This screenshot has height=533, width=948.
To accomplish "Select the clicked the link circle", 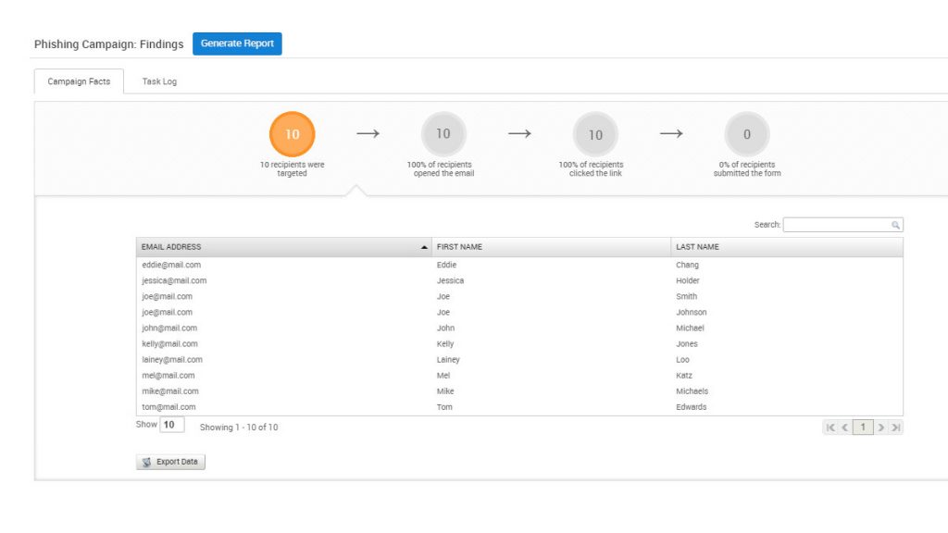I will (x=595, y=134).
